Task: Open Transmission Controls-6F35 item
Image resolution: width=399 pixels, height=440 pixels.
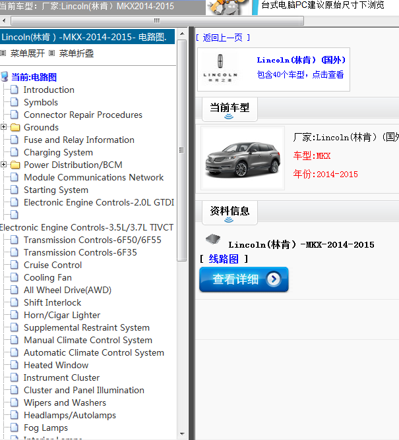Action: pyautogui.click(x=80, y=252)
